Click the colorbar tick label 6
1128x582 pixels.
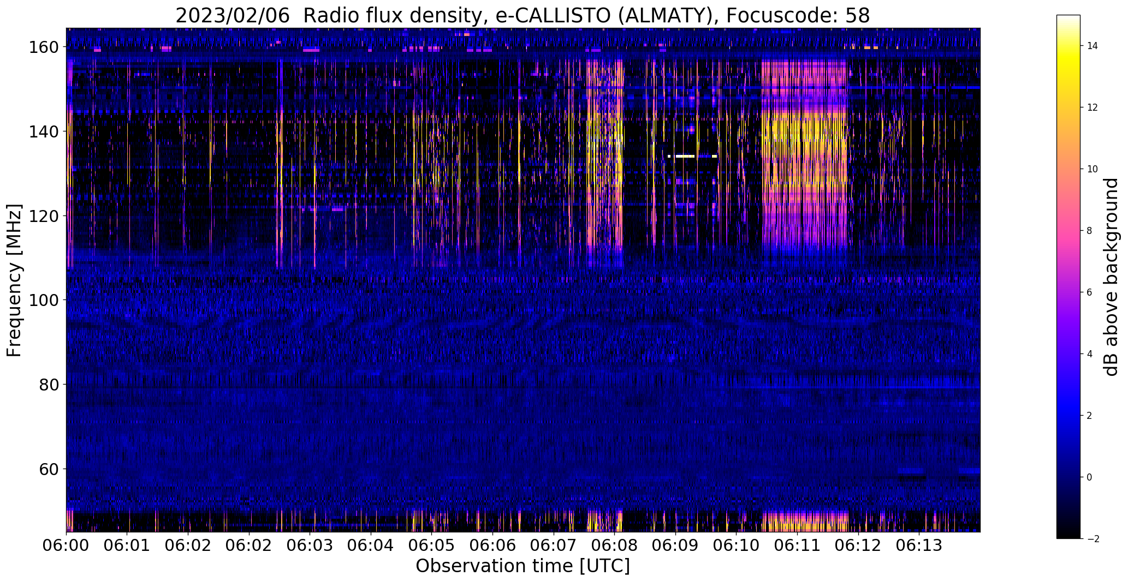[x=1089, y=292]
